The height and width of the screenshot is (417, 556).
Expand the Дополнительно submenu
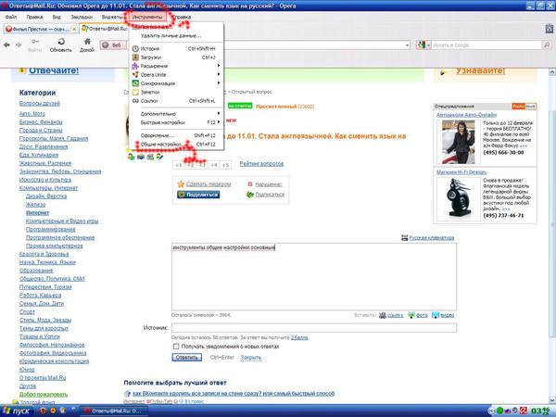click(176, 114)
